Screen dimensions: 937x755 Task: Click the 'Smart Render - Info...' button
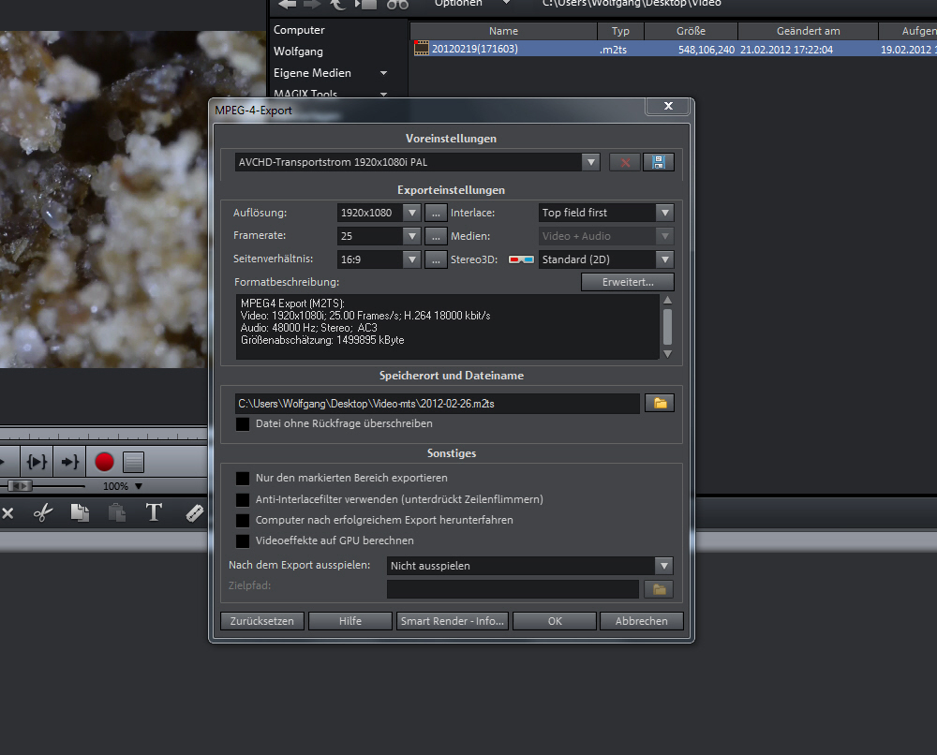coord(453,621)
